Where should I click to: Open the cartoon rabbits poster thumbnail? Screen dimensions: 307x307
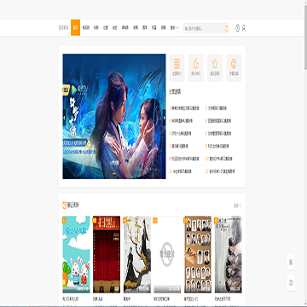tap(76, 254)
